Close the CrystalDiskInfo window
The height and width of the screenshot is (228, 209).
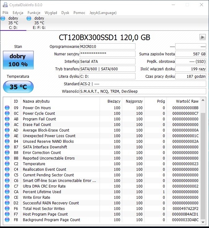tap(202, 5)
